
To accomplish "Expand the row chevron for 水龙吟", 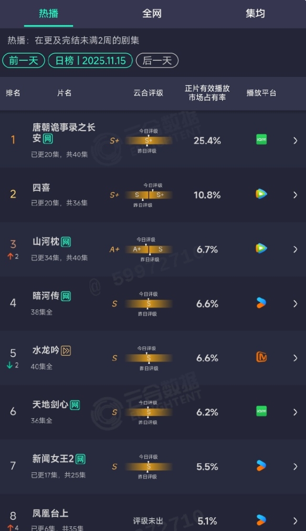I will coord(295,358).
